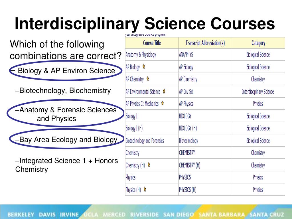292x219 pixels.
Task: Click SANTA CRUZ in the campus footer banner
Action: (267, 214)
